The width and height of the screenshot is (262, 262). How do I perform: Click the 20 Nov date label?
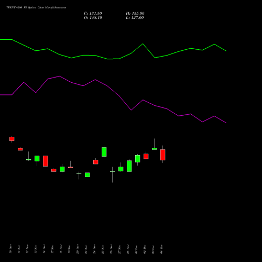coord(78,249)
